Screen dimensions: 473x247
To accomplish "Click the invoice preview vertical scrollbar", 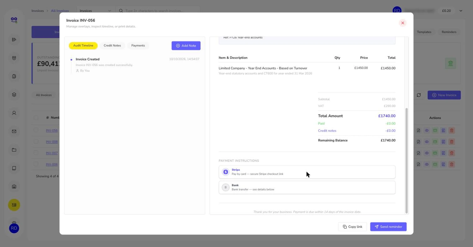I will click(407, 161).
